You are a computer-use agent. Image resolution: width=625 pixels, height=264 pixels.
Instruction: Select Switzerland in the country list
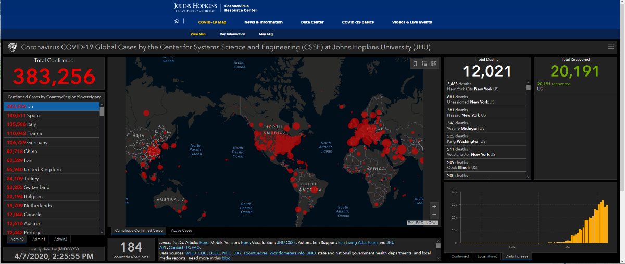click(52, 187)
